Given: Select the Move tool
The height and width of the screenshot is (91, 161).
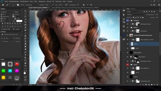Looking at the screenshot, I should [x=25, y=11].
